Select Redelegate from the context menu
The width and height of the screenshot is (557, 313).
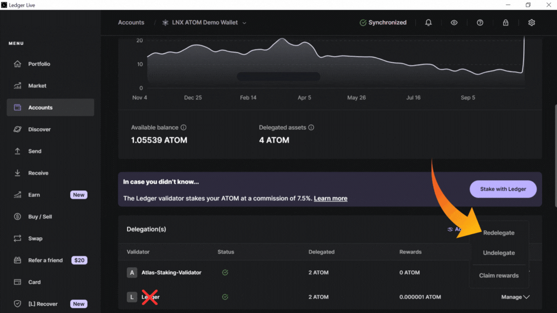click(x=498, y=233)
